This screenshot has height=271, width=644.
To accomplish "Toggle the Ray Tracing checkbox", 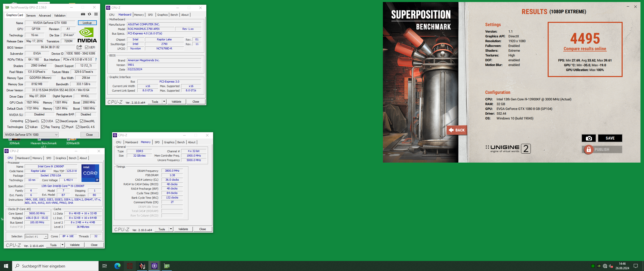I will [43, 127].
